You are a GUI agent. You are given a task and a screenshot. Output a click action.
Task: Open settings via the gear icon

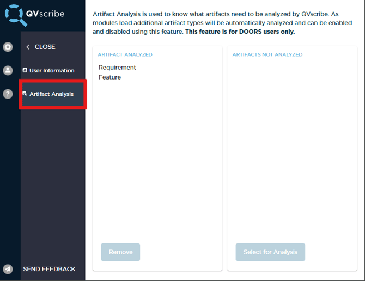tap(8, 47)
